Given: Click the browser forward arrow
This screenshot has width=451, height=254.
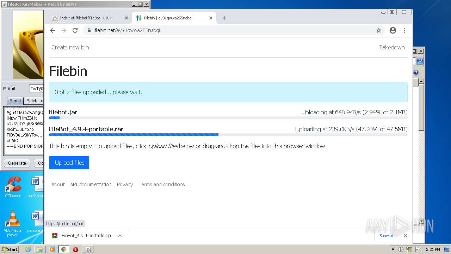Looking at the screenshot, I should pos(64,30).
